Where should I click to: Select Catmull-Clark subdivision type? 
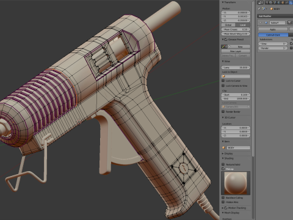(x=273, y=35)
